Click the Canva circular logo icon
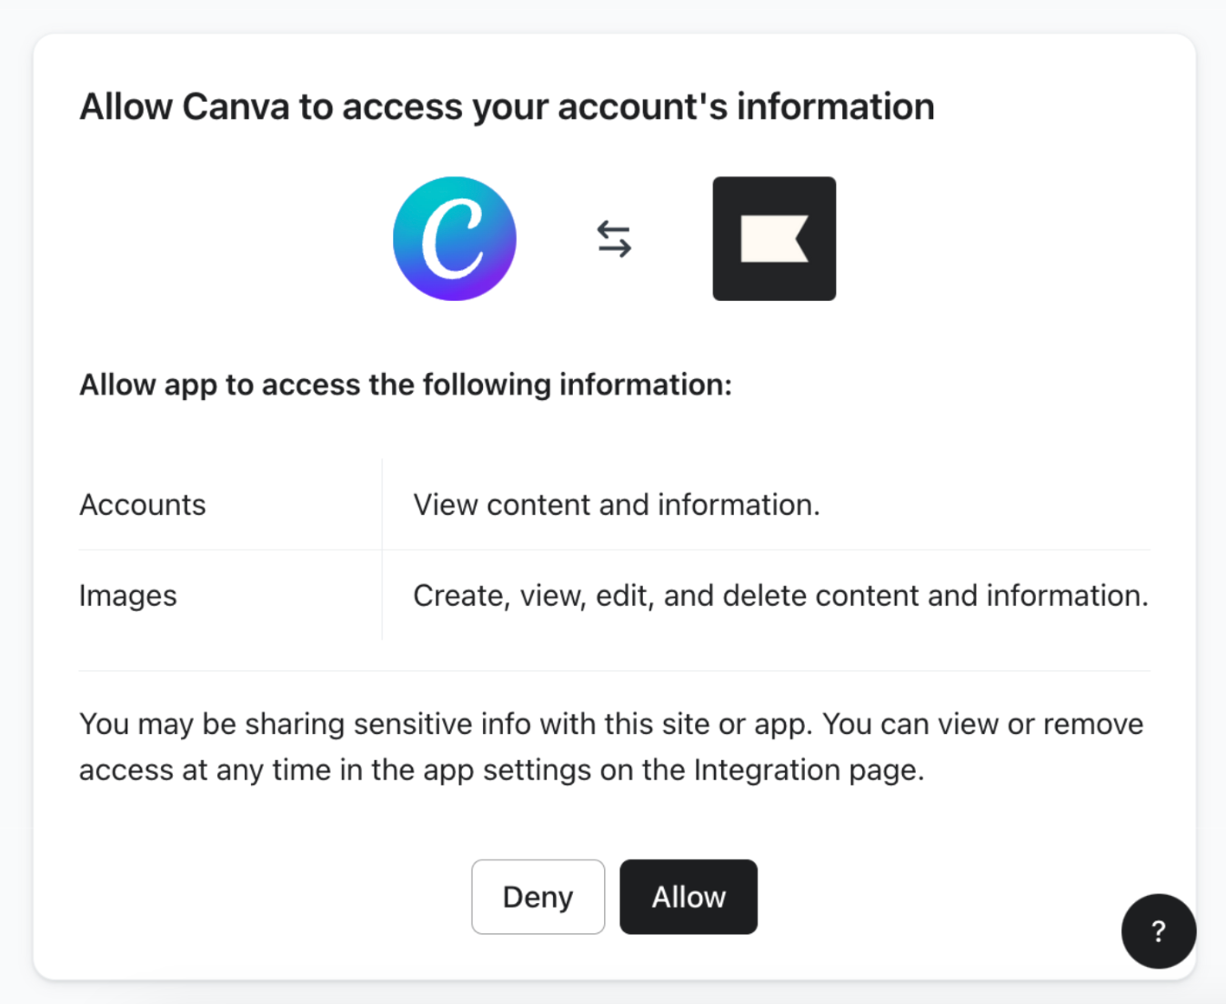The width and height of the screenshot is (1226, 1004). tap(455, 238)
